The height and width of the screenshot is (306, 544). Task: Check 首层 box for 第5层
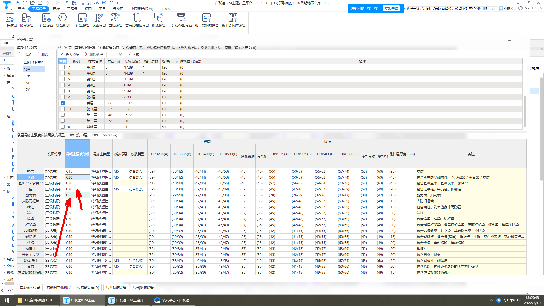63,79
